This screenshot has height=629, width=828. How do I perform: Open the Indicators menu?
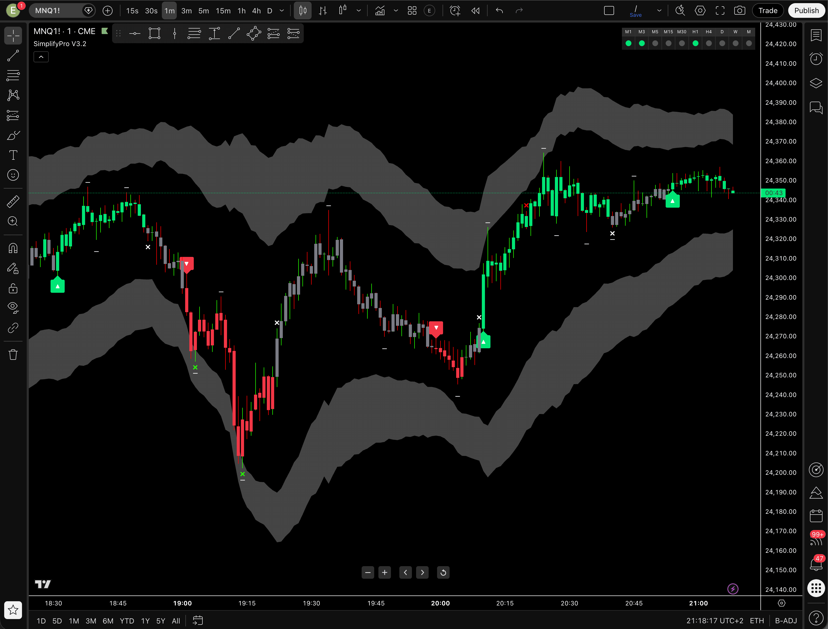coord(379,10)
